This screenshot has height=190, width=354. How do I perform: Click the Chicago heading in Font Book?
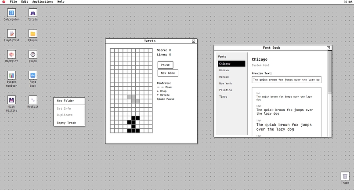pyautogui.click(x=260, y=59)
